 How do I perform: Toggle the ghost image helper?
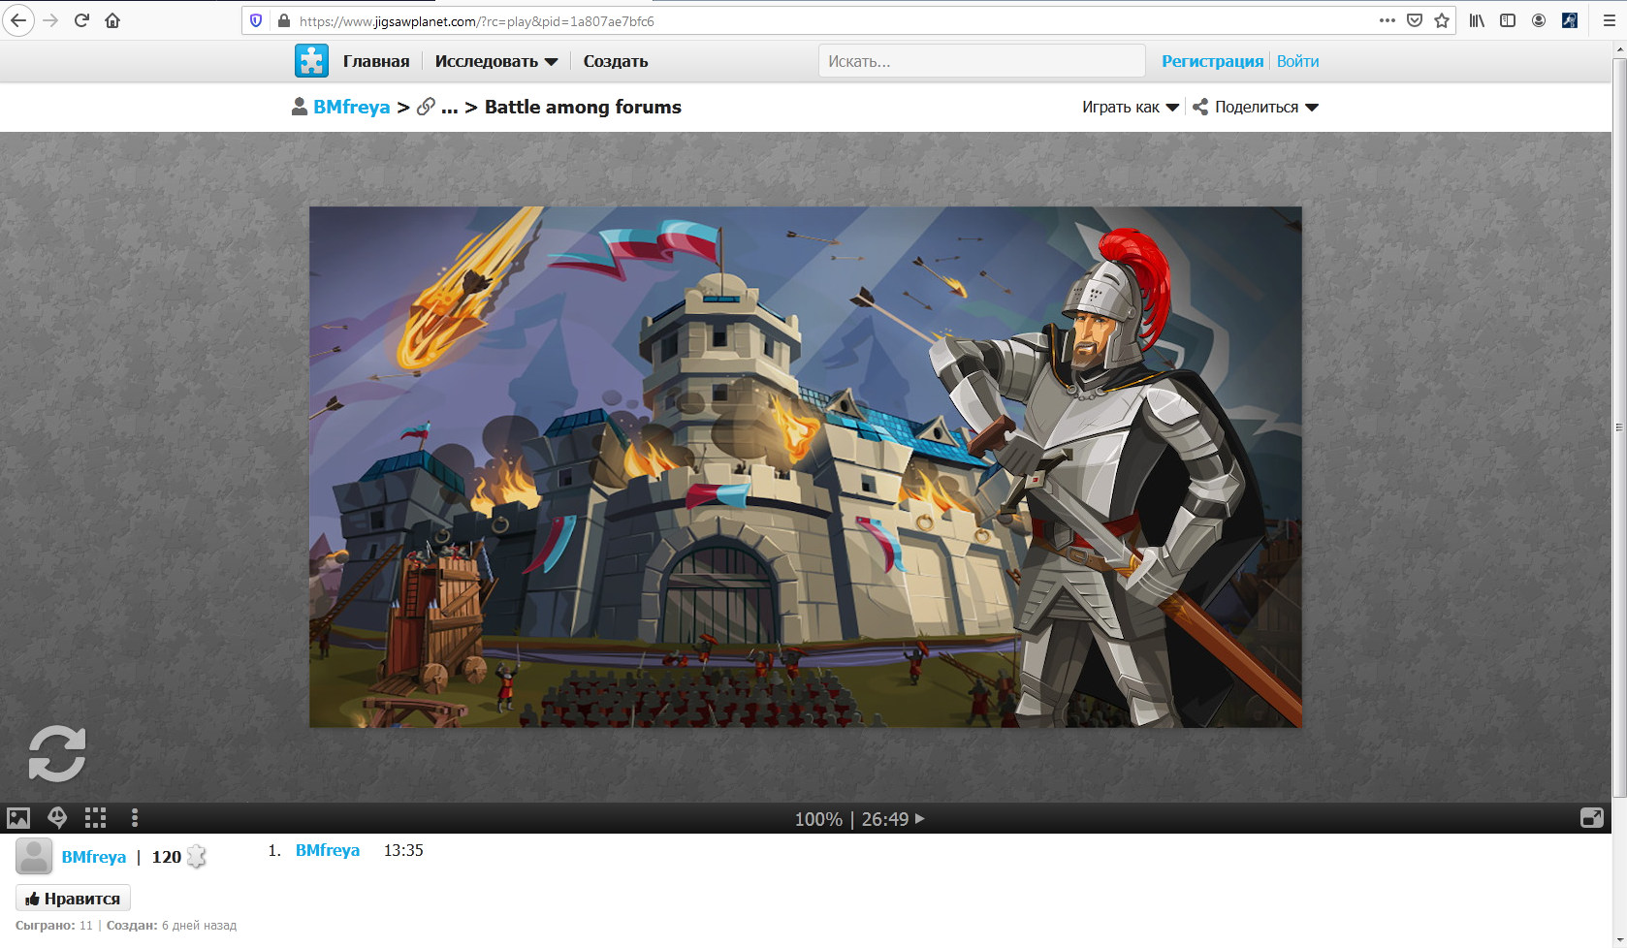tap(57, 818)
